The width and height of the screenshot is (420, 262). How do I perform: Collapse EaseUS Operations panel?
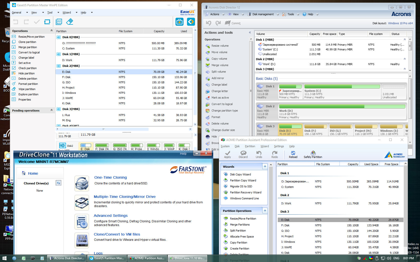tap(51, 30)
